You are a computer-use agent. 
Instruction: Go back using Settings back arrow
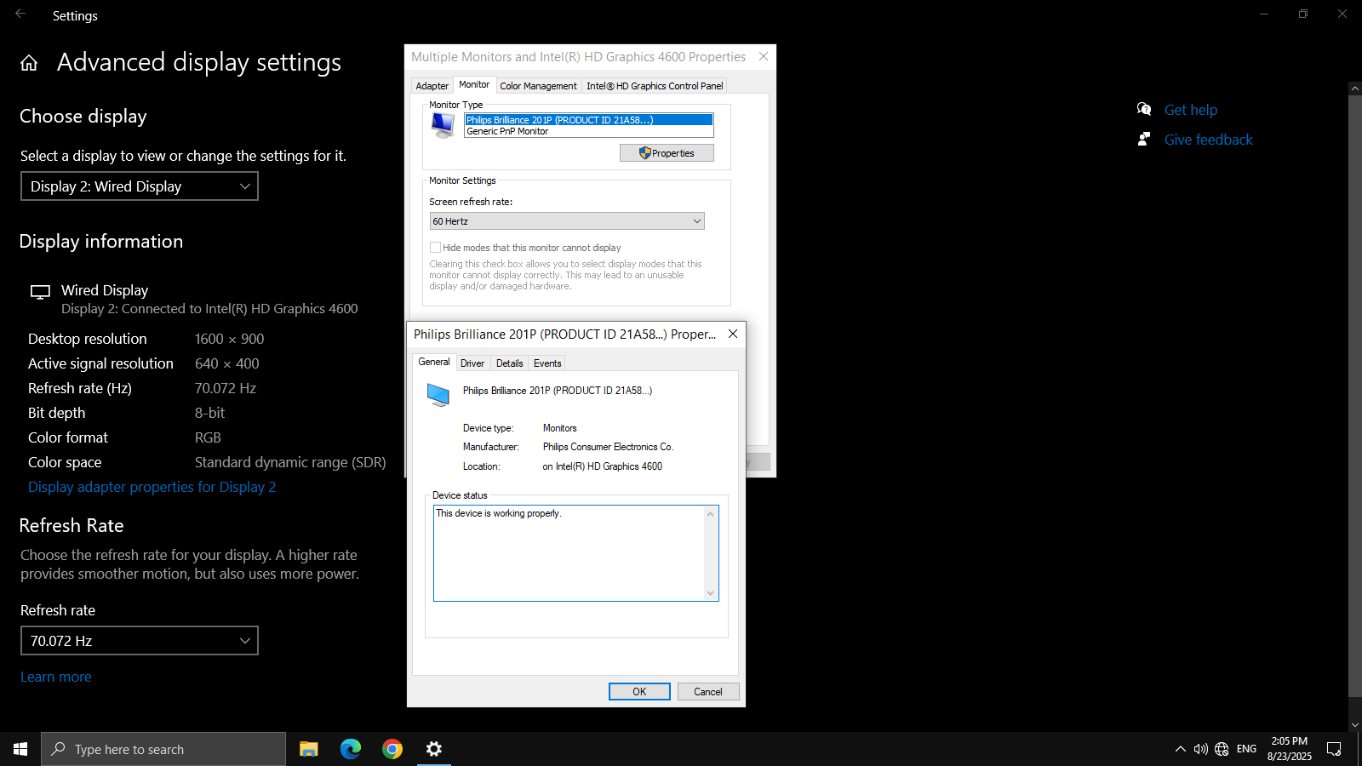pos(20,14)
